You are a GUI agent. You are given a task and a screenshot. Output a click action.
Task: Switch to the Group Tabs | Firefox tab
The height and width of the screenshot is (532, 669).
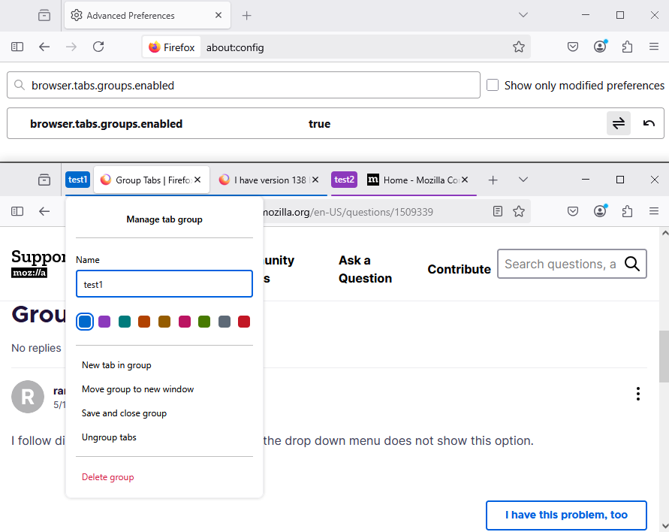(152, 180)
